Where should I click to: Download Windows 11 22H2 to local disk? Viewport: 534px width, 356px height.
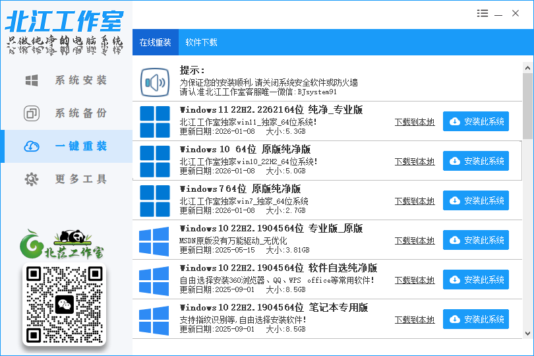point(415,122)
